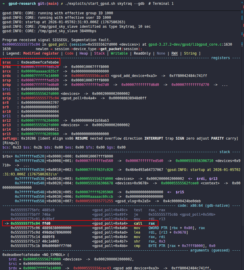244x270 pixels.
Task: Click the $rsi argument line
Action: coord(36,264)
